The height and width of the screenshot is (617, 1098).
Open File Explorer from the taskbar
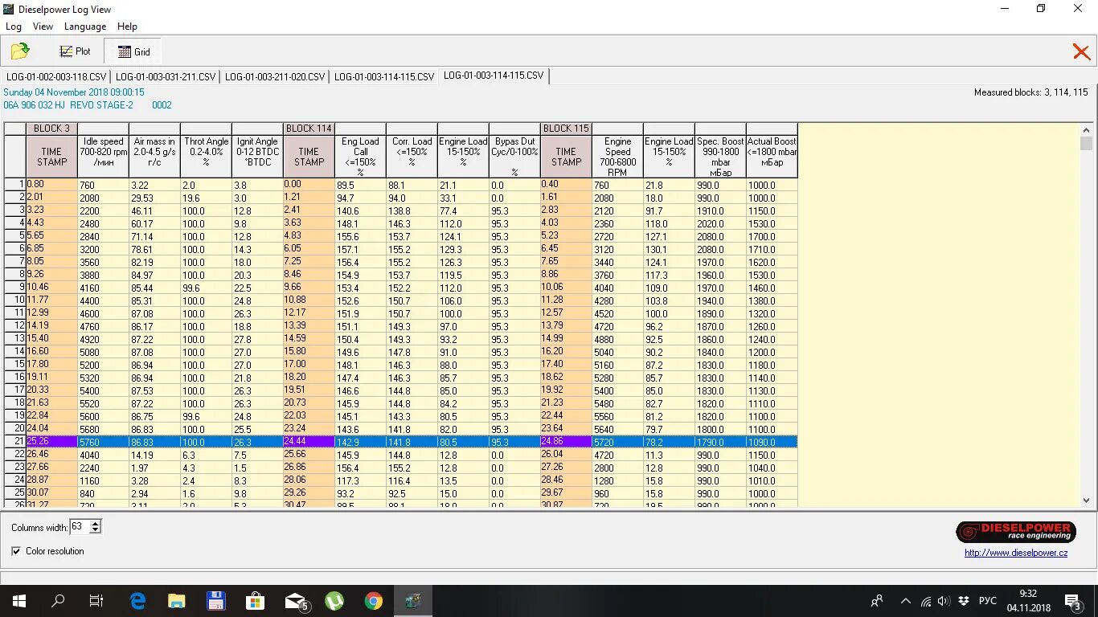click(x=176, y=601)
